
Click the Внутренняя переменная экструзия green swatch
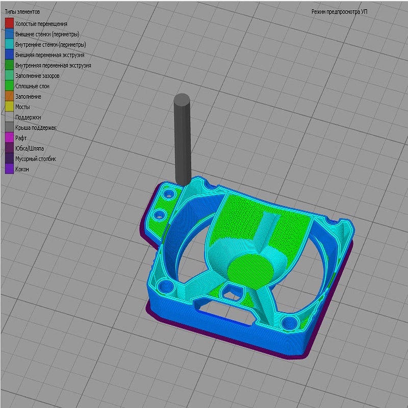pyautogui.click(x=9, y=65)
